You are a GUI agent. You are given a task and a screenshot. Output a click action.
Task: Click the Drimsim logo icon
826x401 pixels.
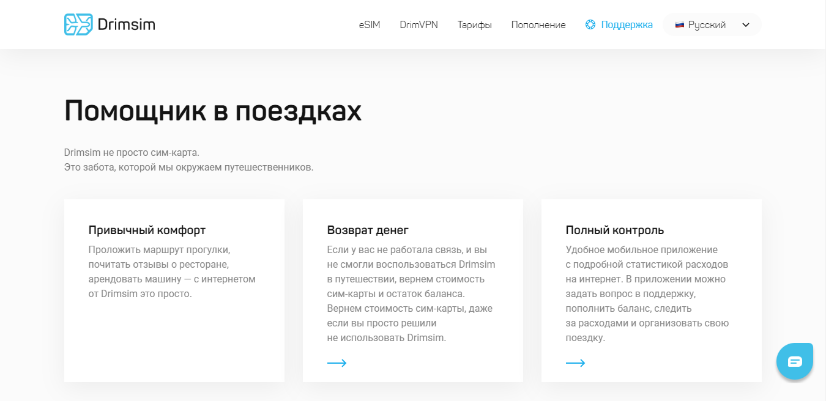(x=78, y=24)
